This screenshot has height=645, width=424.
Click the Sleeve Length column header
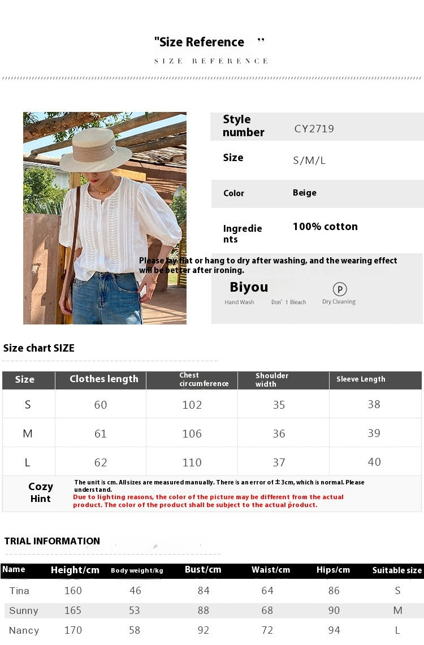[361, 379]
